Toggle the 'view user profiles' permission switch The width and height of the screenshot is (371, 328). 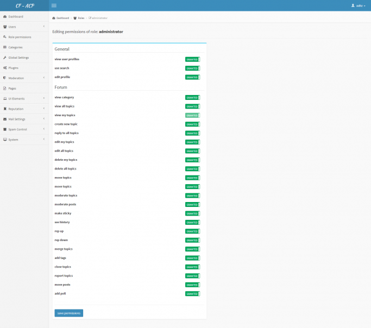[x=193, y=59]
